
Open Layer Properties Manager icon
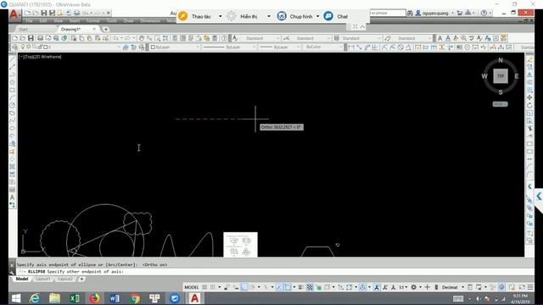pyautogui.click(x=14, y=47)
